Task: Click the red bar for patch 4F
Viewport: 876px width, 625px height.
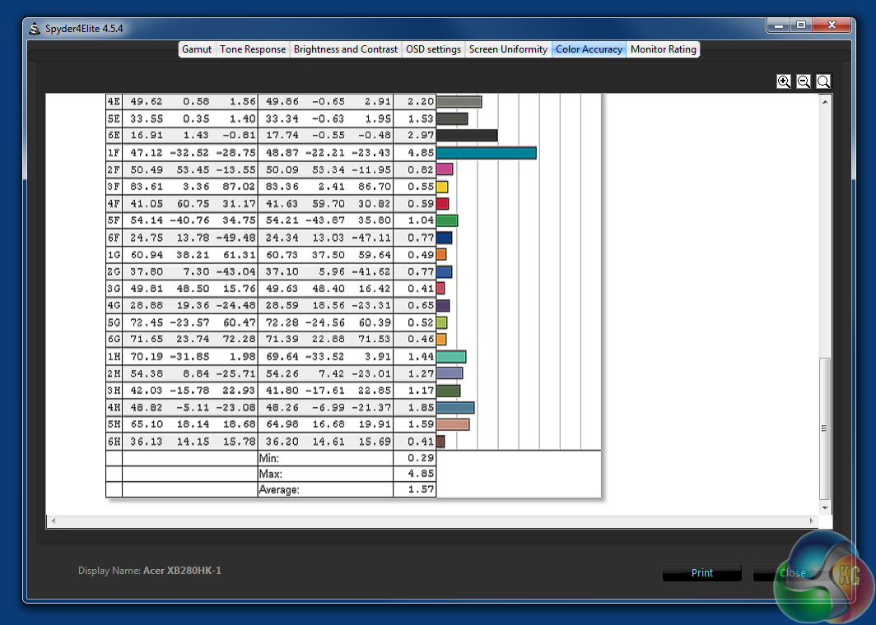Action: (x=442, y=204)
